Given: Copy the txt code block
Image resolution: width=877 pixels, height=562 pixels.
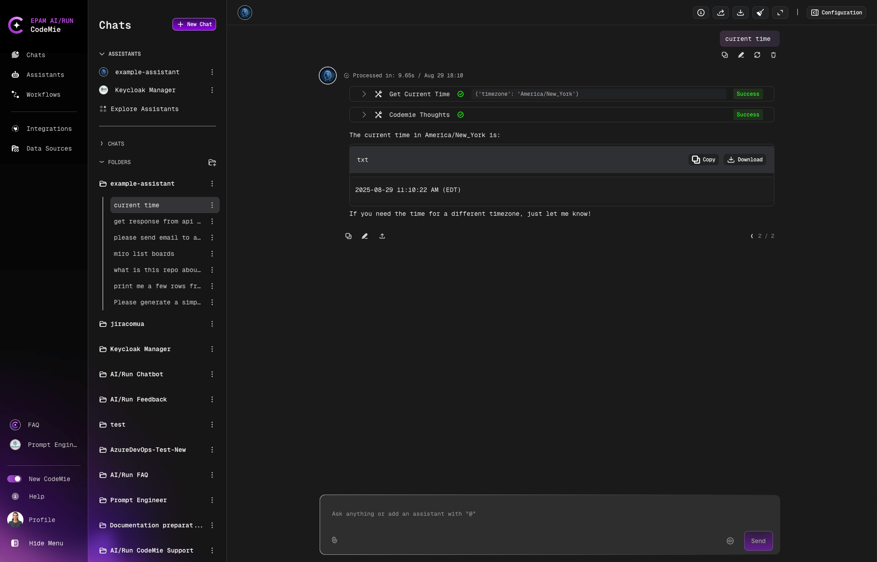Looking at the screenshot, I should [704, 160].
